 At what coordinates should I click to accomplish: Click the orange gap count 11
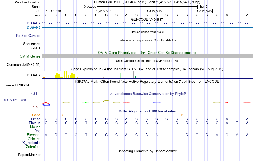pyautogui.click(x=182, y=115)
